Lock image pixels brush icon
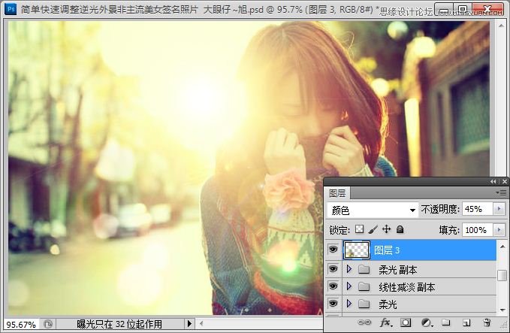 coord(373,229)
